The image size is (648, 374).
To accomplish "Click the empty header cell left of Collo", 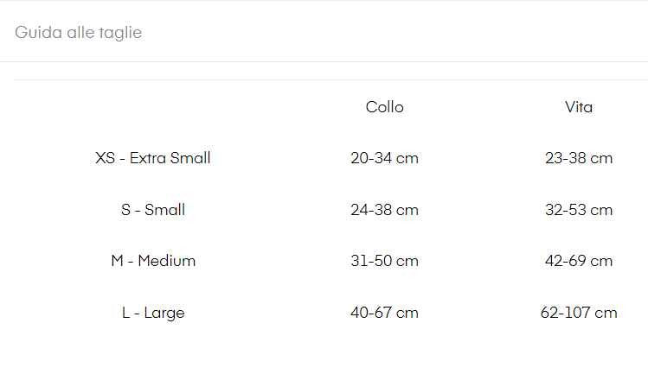I will 153,107.
